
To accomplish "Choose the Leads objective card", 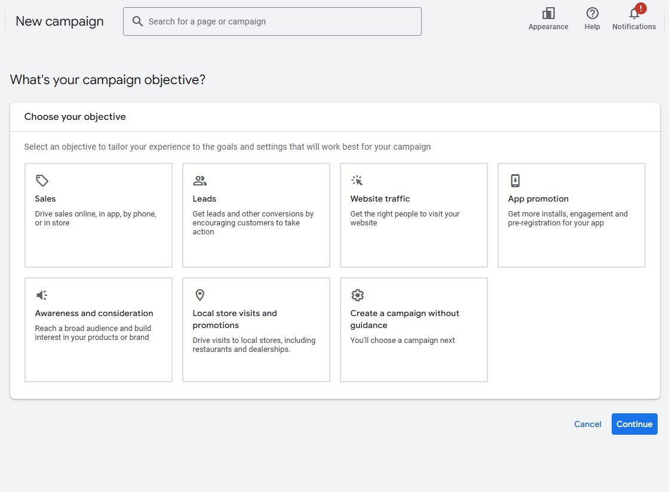I will coord(256,215).
